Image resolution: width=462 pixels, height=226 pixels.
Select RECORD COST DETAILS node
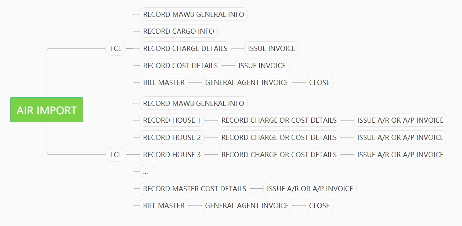click(180, 66)
